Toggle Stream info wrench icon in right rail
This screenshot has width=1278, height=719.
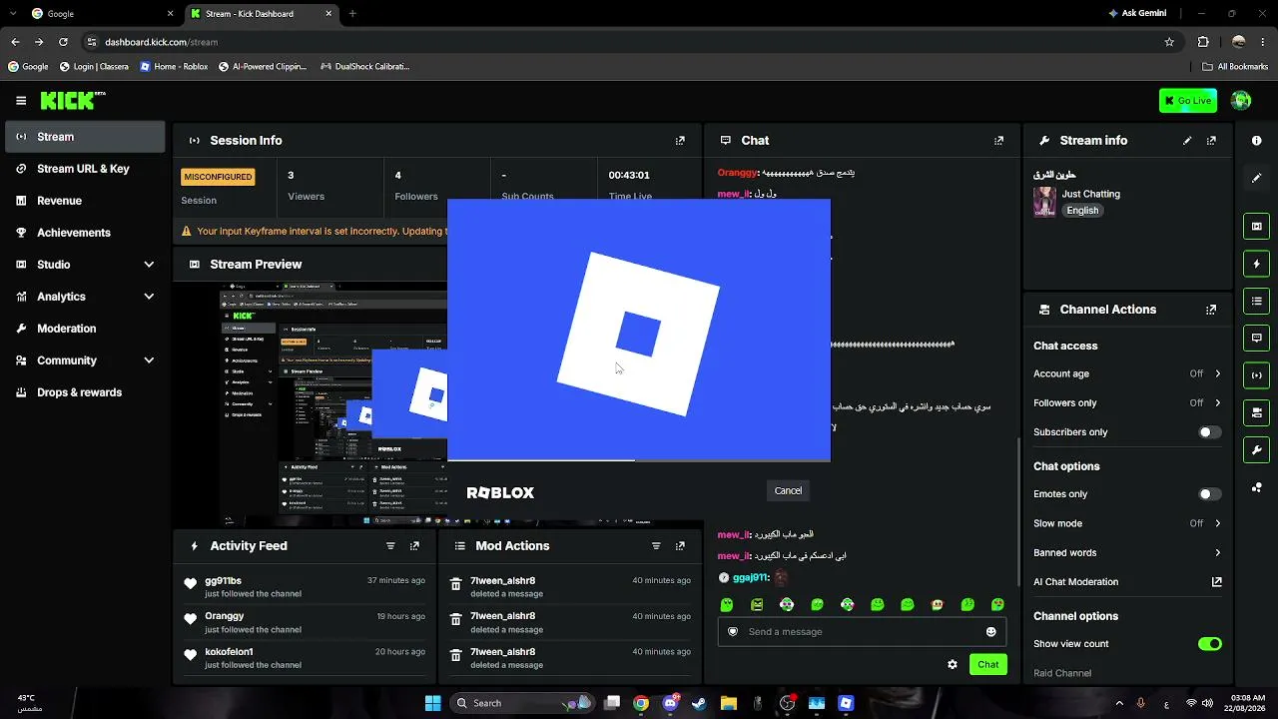[1257, 449]
